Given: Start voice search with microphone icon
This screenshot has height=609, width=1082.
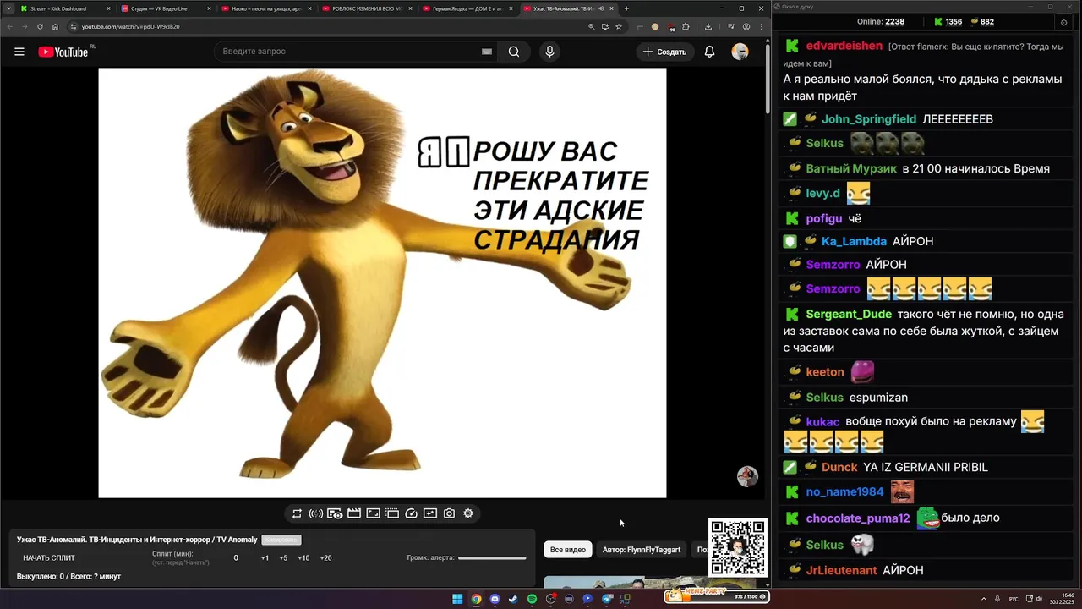Looking at the screenshot, I should [549, 52].
